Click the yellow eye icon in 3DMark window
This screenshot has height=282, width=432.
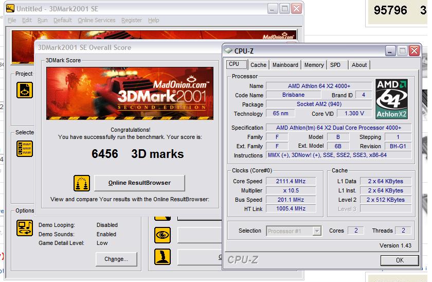tap(163, 235)
